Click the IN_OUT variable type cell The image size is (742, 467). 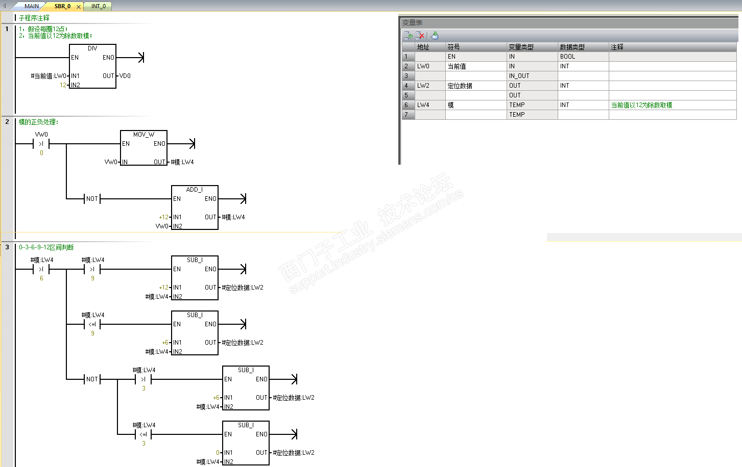532,76
